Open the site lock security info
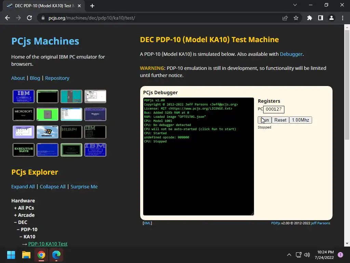The height and width of the screenshot is (263, 350). point(43,18)
